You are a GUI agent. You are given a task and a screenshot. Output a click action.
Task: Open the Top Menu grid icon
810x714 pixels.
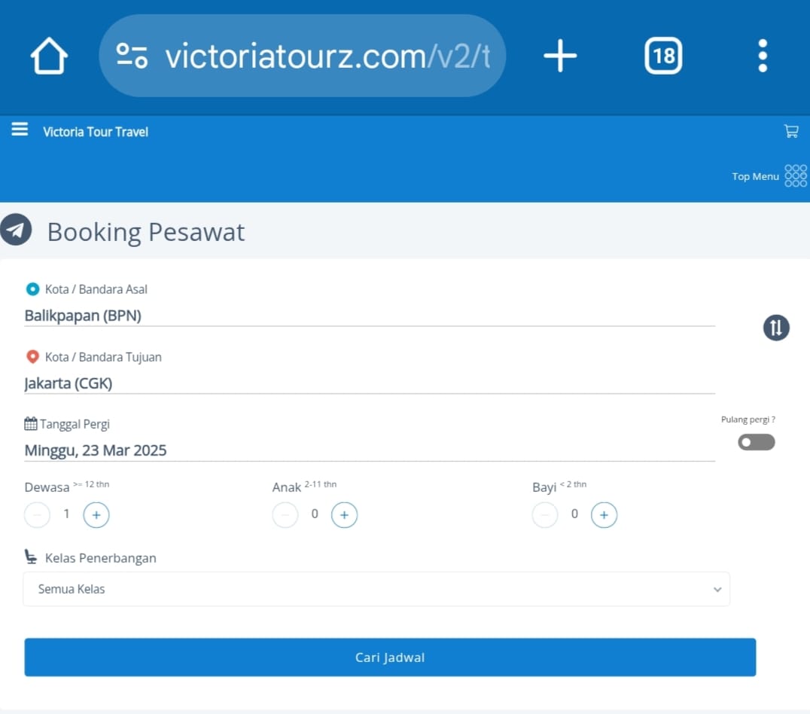click(796, 175)
